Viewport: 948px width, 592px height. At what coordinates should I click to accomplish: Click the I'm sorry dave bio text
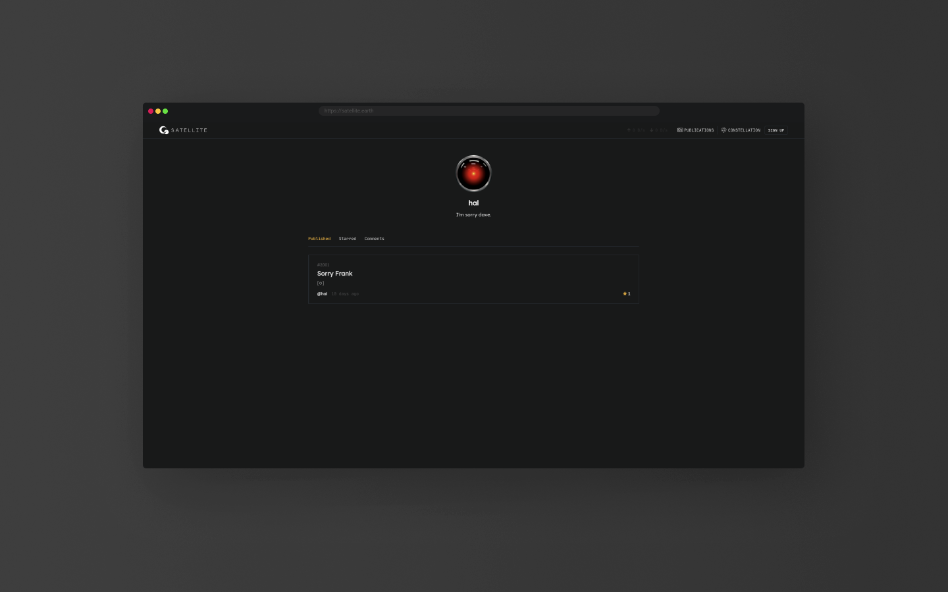[x=473, y=215]
